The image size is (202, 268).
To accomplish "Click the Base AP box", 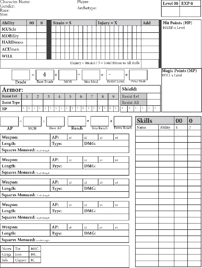I will tap(55, 122).
